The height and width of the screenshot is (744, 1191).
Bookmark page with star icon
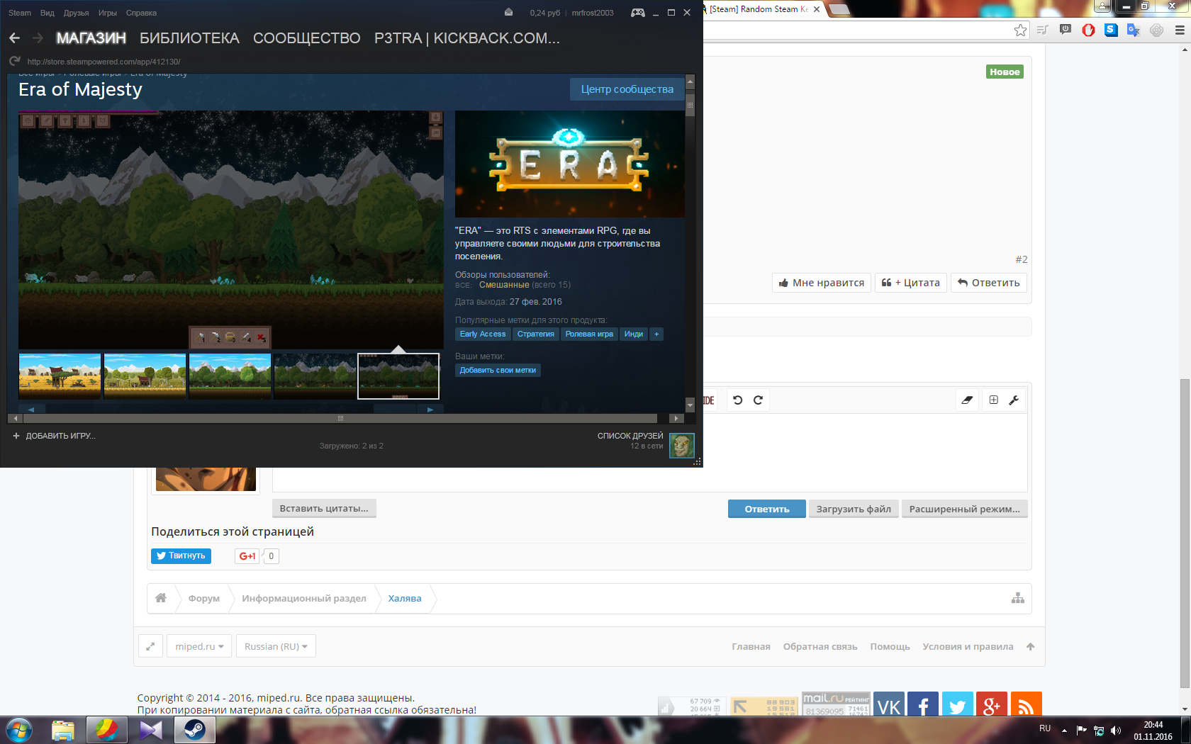pyautogui.click(x=1020, y=30)
